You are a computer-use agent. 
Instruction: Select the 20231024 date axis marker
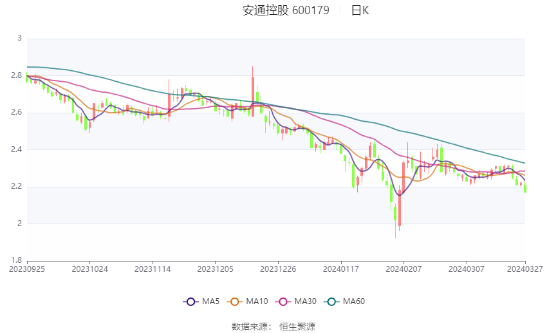(x=89, y=269)
